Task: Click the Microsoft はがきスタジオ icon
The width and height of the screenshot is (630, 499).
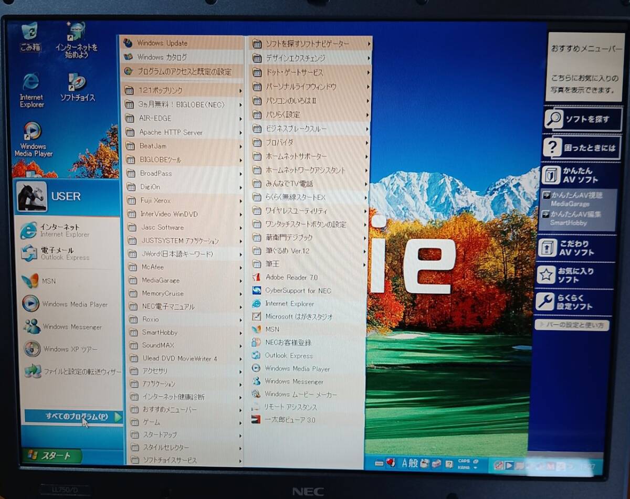Action: (256, 316)
